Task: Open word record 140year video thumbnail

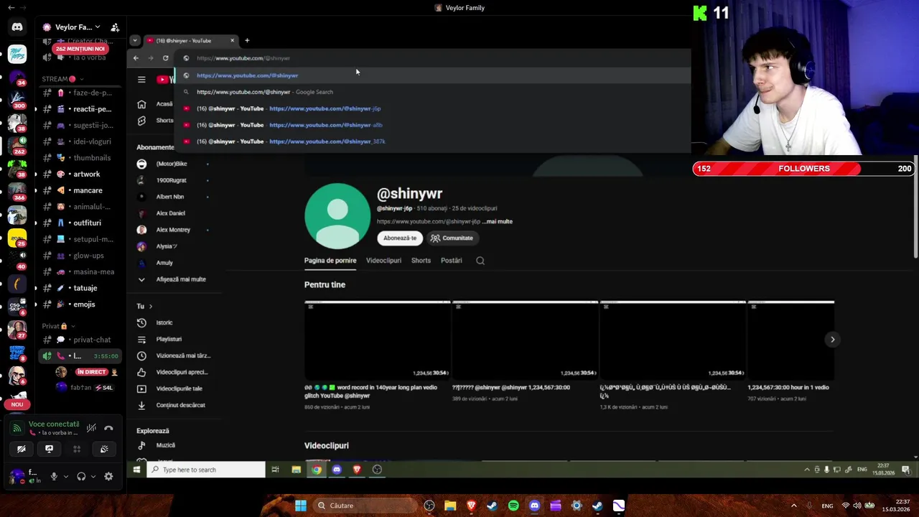Action: (x=378, y=340)
